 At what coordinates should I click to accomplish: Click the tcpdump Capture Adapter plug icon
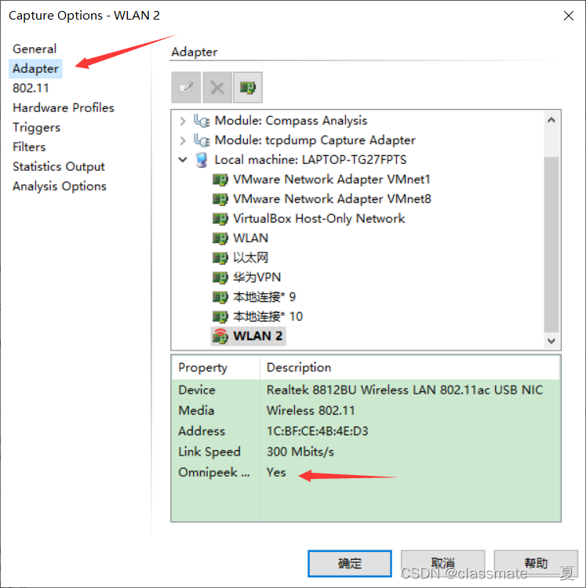[202, 140]
